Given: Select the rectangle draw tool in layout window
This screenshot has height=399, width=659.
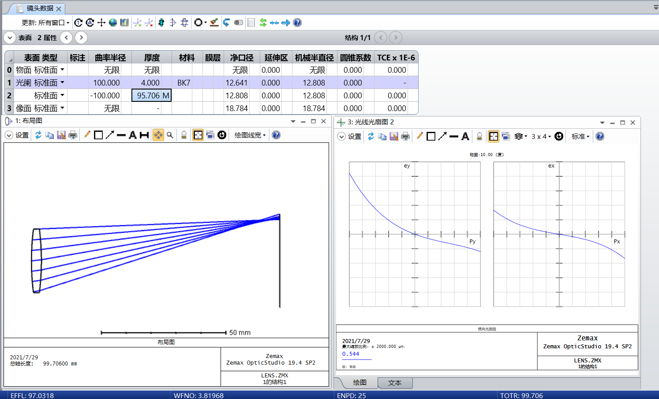Looking at the screenshot, I should pyautogui.click(x=98, y=135).
